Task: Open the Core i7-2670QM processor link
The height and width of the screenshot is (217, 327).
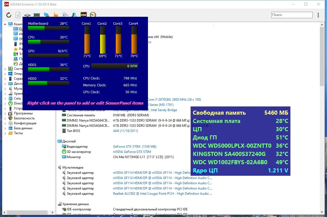Action: [x=174, y=100]
